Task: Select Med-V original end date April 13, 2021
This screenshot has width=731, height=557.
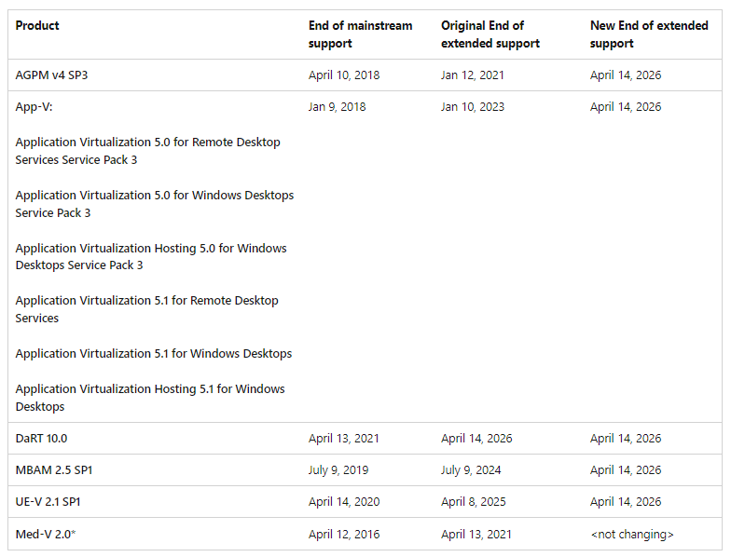Action: point(476,535)
